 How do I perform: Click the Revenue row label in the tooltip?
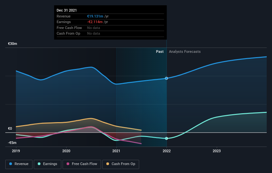(64, 16)
